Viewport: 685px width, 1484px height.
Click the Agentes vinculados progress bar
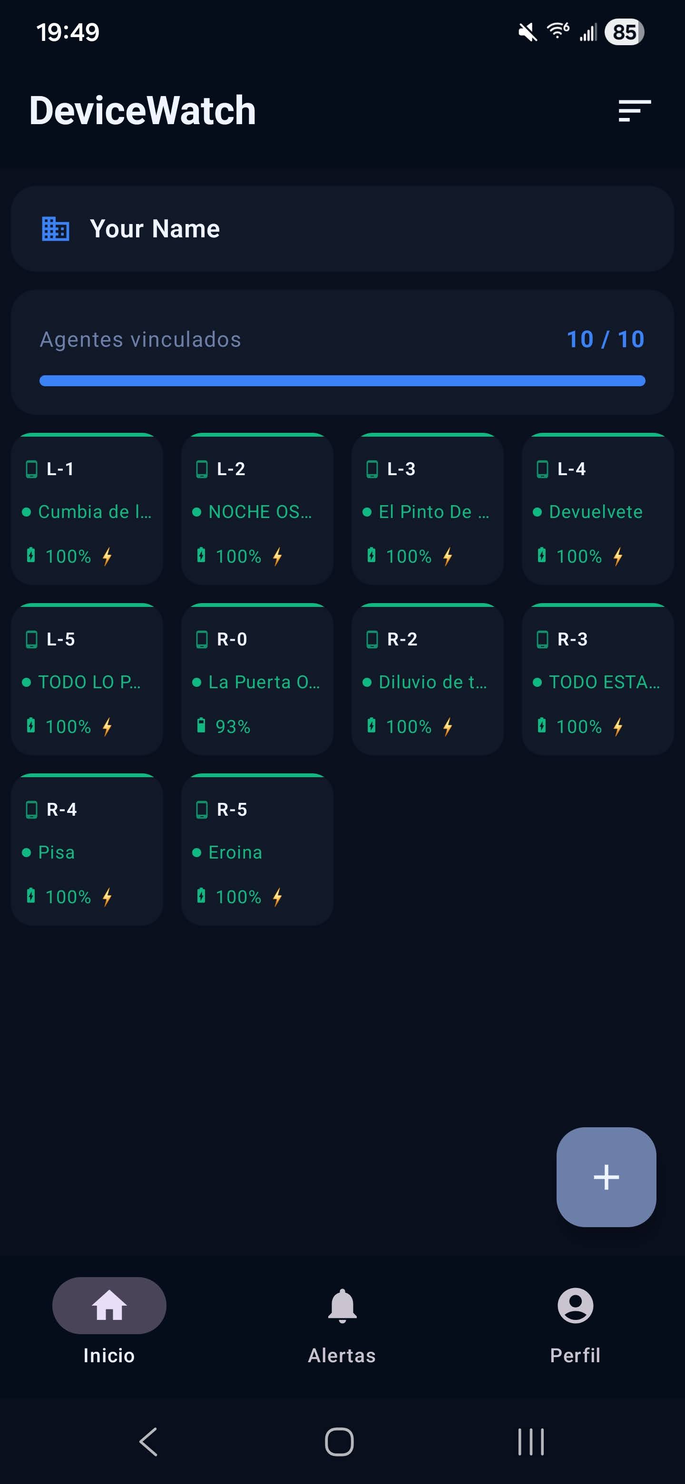tap(342, 381)
